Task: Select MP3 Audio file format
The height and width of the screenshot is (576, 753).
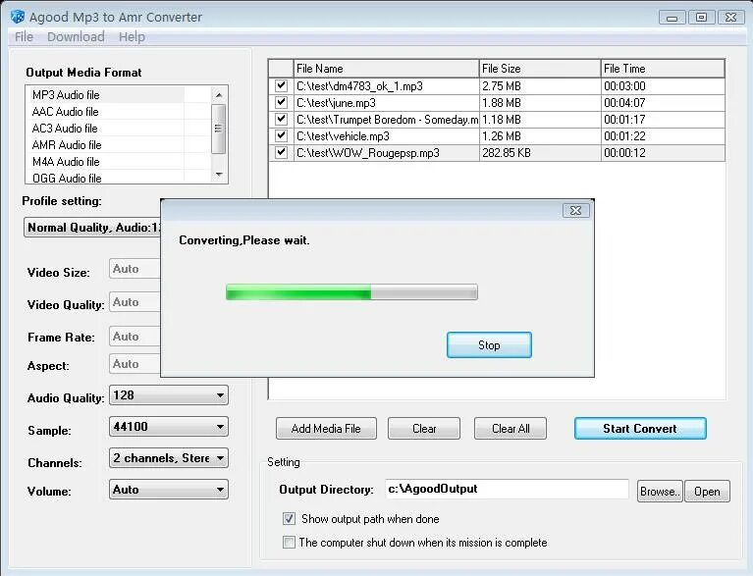Action: (108, 94)
